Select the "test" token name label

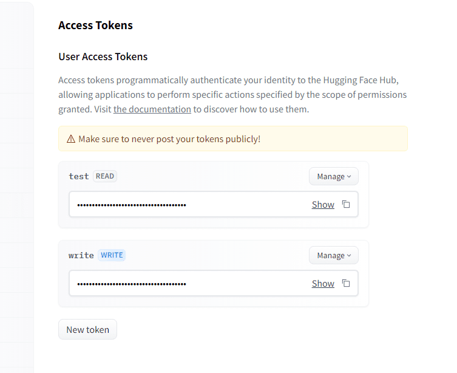[x=79, y=176]
